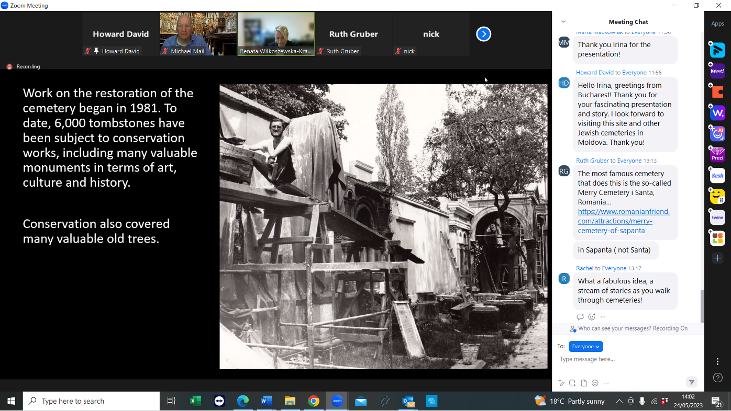Select the text formatting icon in chat toolbar

561,383
